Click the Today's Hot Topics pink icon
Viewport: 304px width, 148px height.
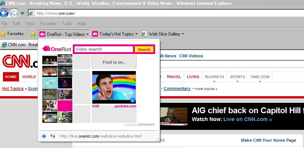point(95,34)
